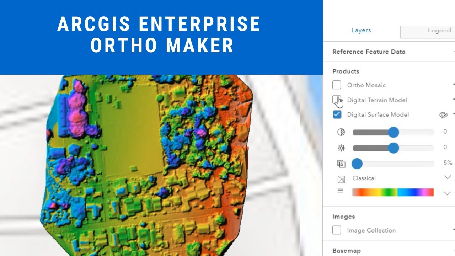Click the Basemap section heading

347,251
